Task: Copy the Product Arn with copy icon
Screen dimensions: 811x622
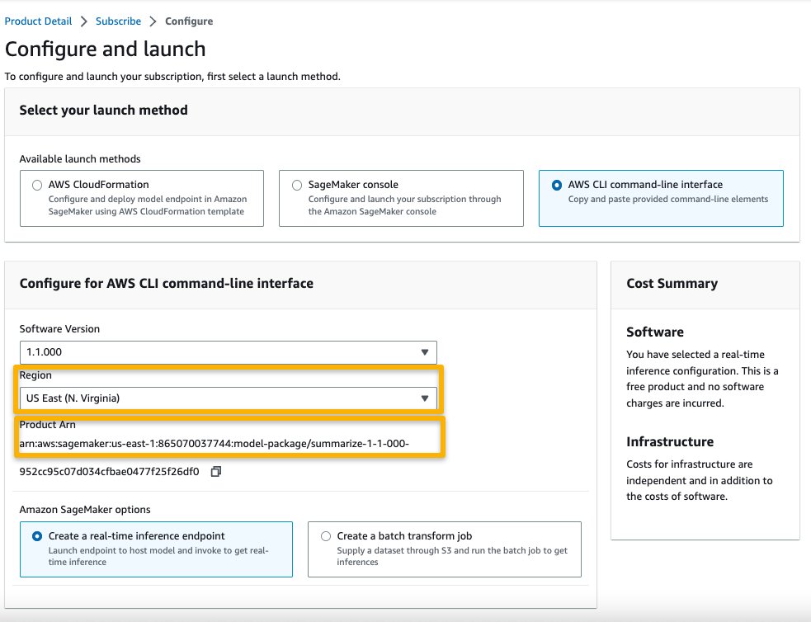Action: tap(215, 472)
